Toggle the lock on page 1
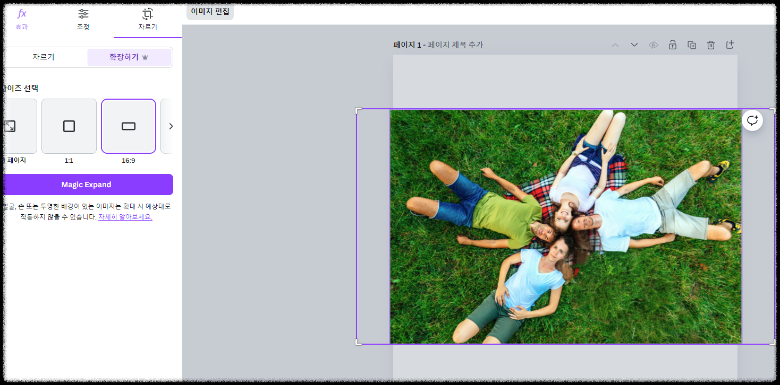This screenshot has height=385, width=780. pyautogui.click(x=672, y=45)
